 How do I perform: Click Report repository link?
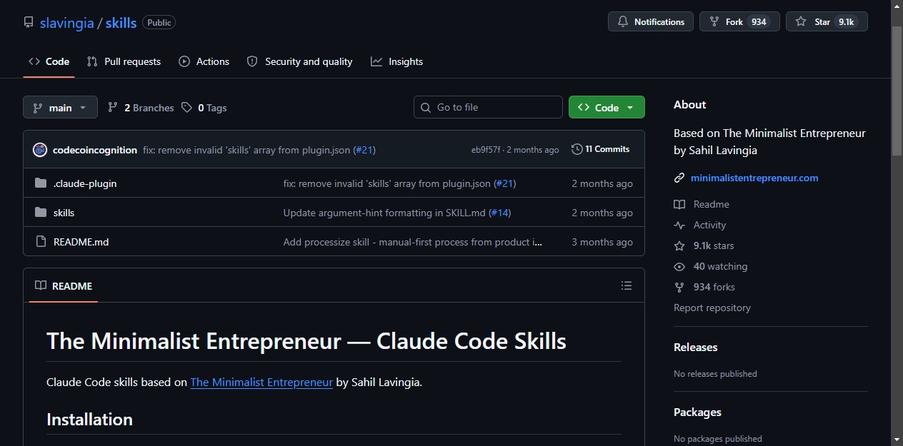coord(712,308)
